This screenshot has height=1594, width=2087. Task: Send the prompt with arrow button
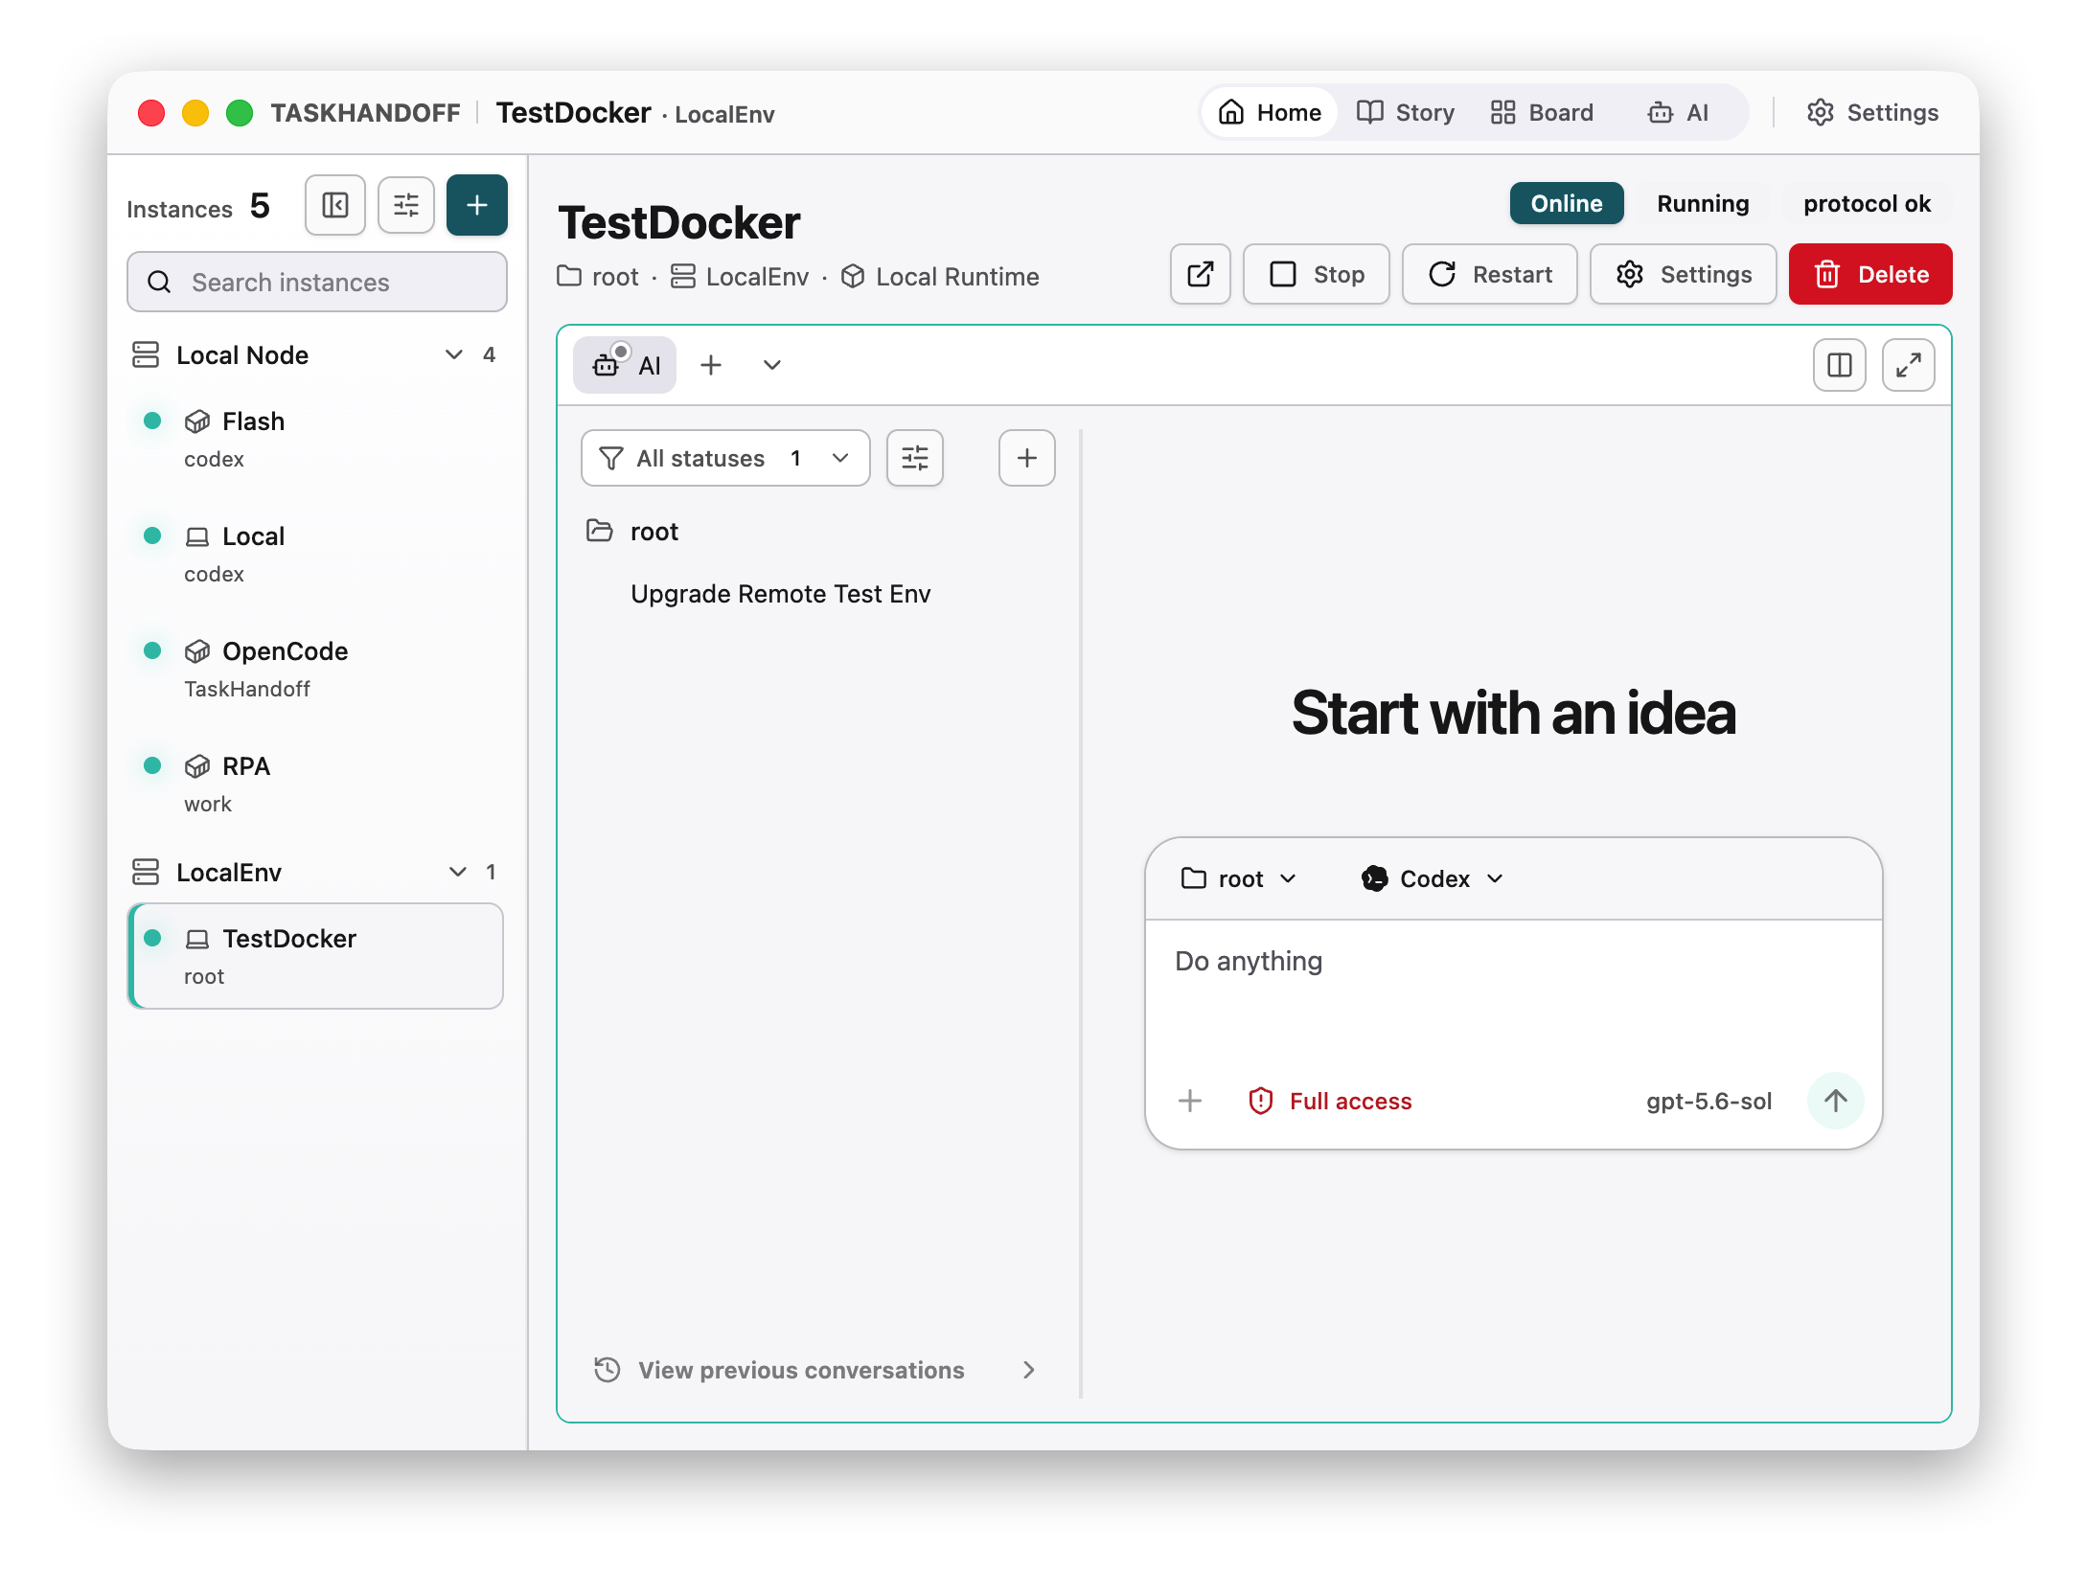pos(1835,1101)
